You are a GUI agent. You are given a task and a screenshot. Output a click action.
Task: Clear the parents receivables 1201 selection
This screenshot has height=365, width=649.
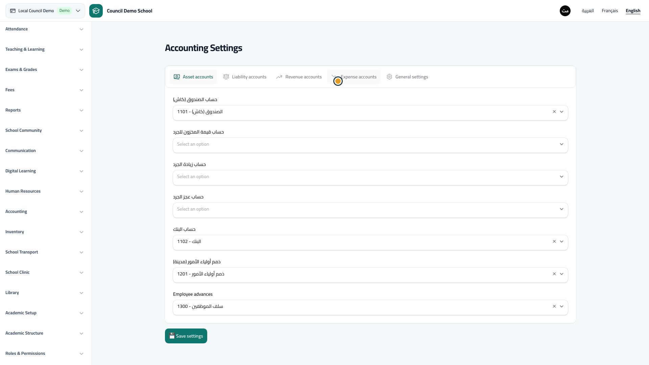tap(554, 274)
